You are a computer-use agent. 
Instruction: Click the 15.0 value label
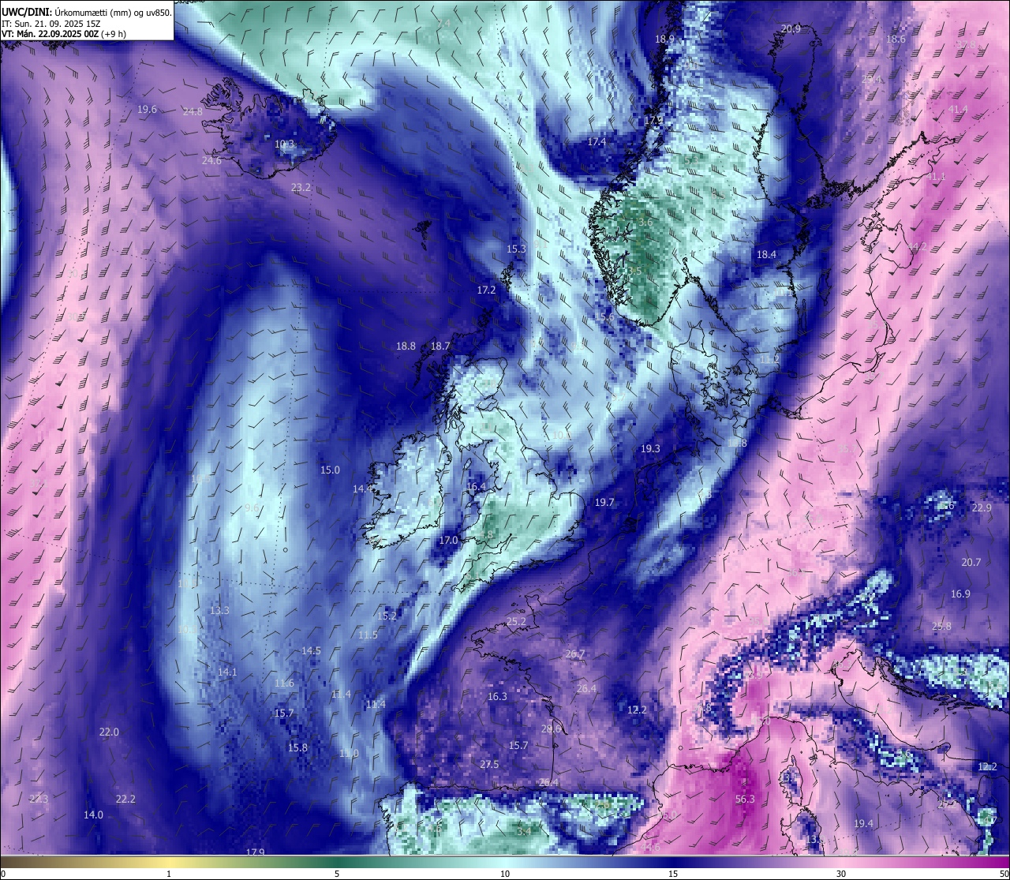[x=330, y=470]
